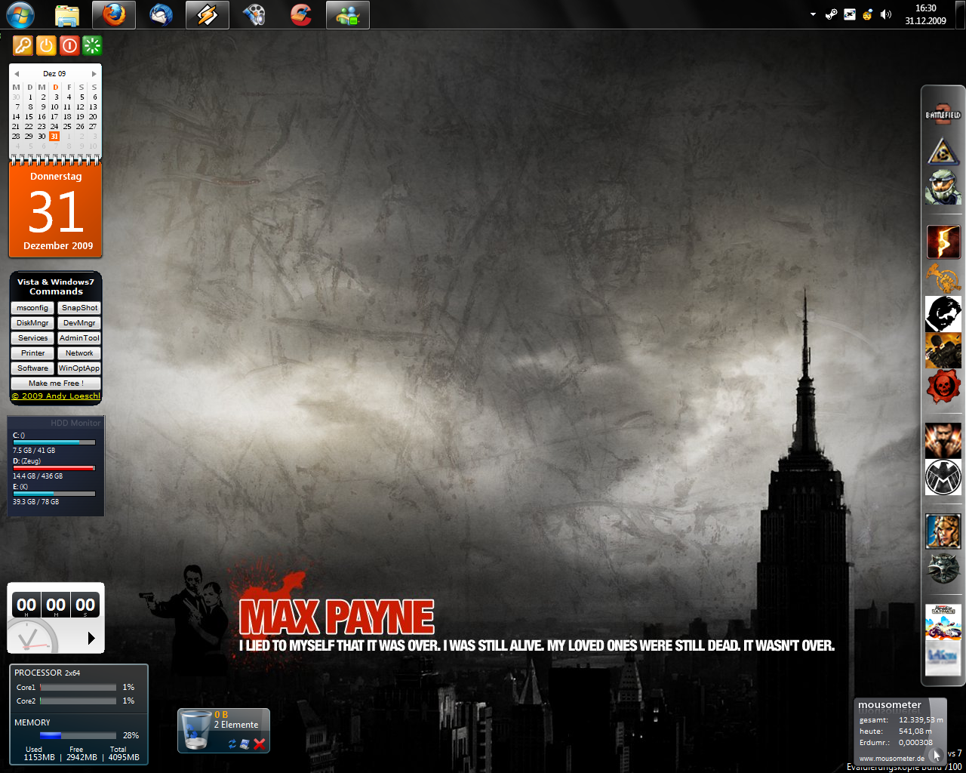Viewport: 966px width, 773px height.
Task: Click the AdminTool command button
Action: [x=79, y=338]
